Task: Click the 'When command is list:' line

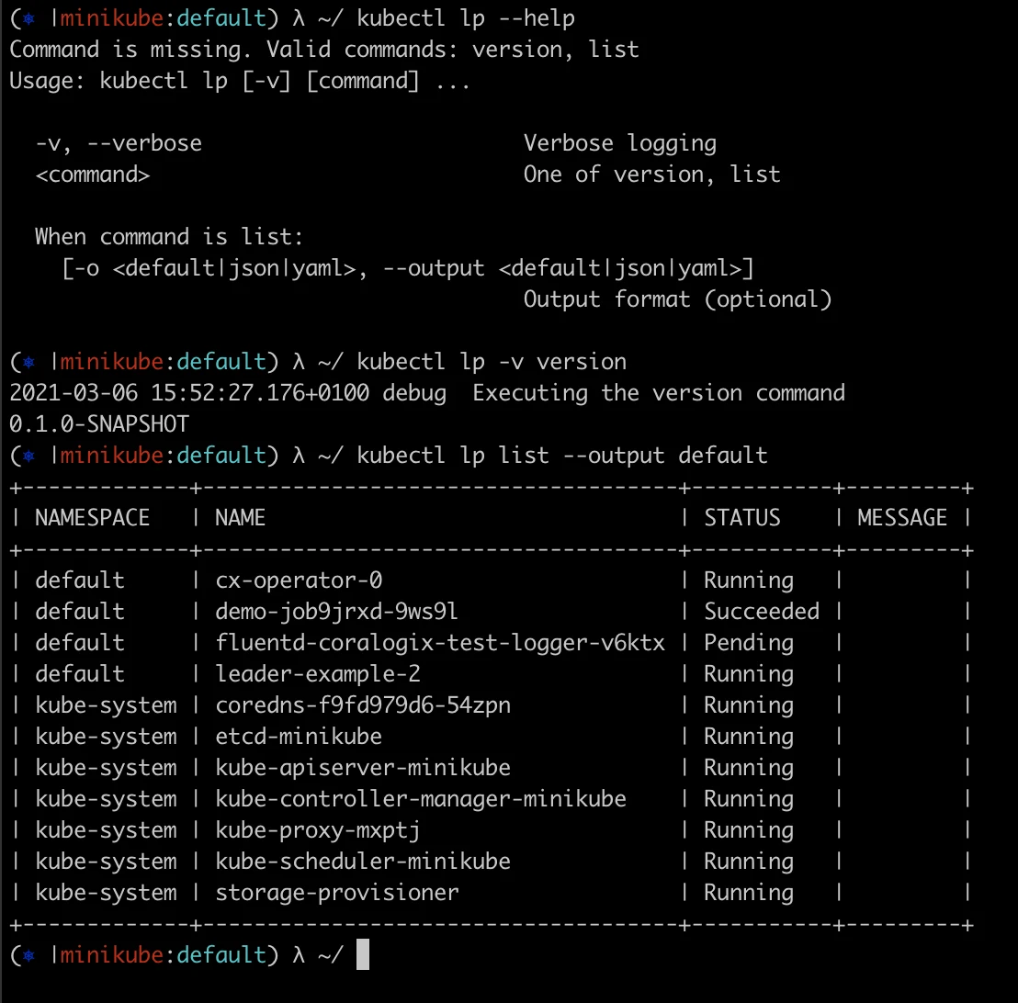Action: coord(169,237)
